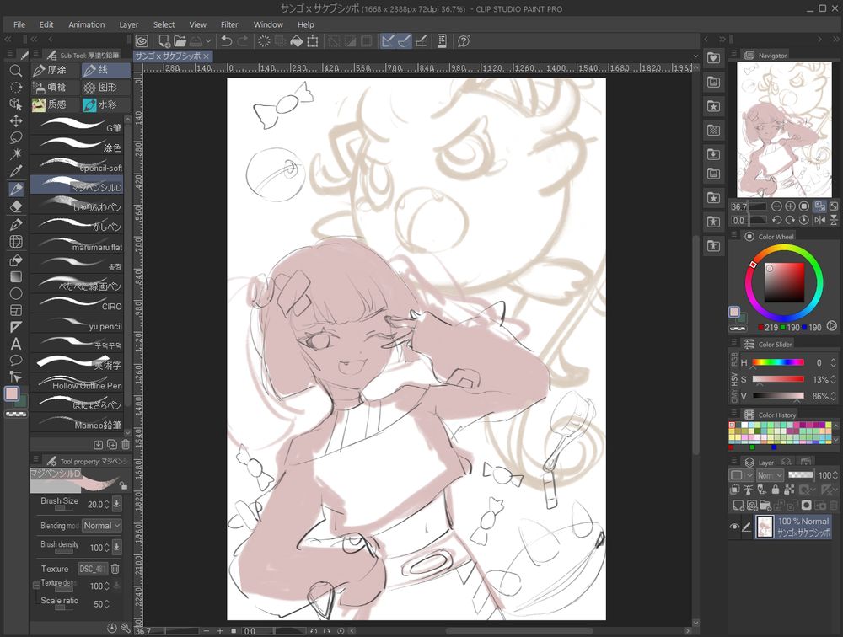The width and height of the screenshot is (843, 637).
Task: Select the G筆 brush
Action: coord(77,125)
